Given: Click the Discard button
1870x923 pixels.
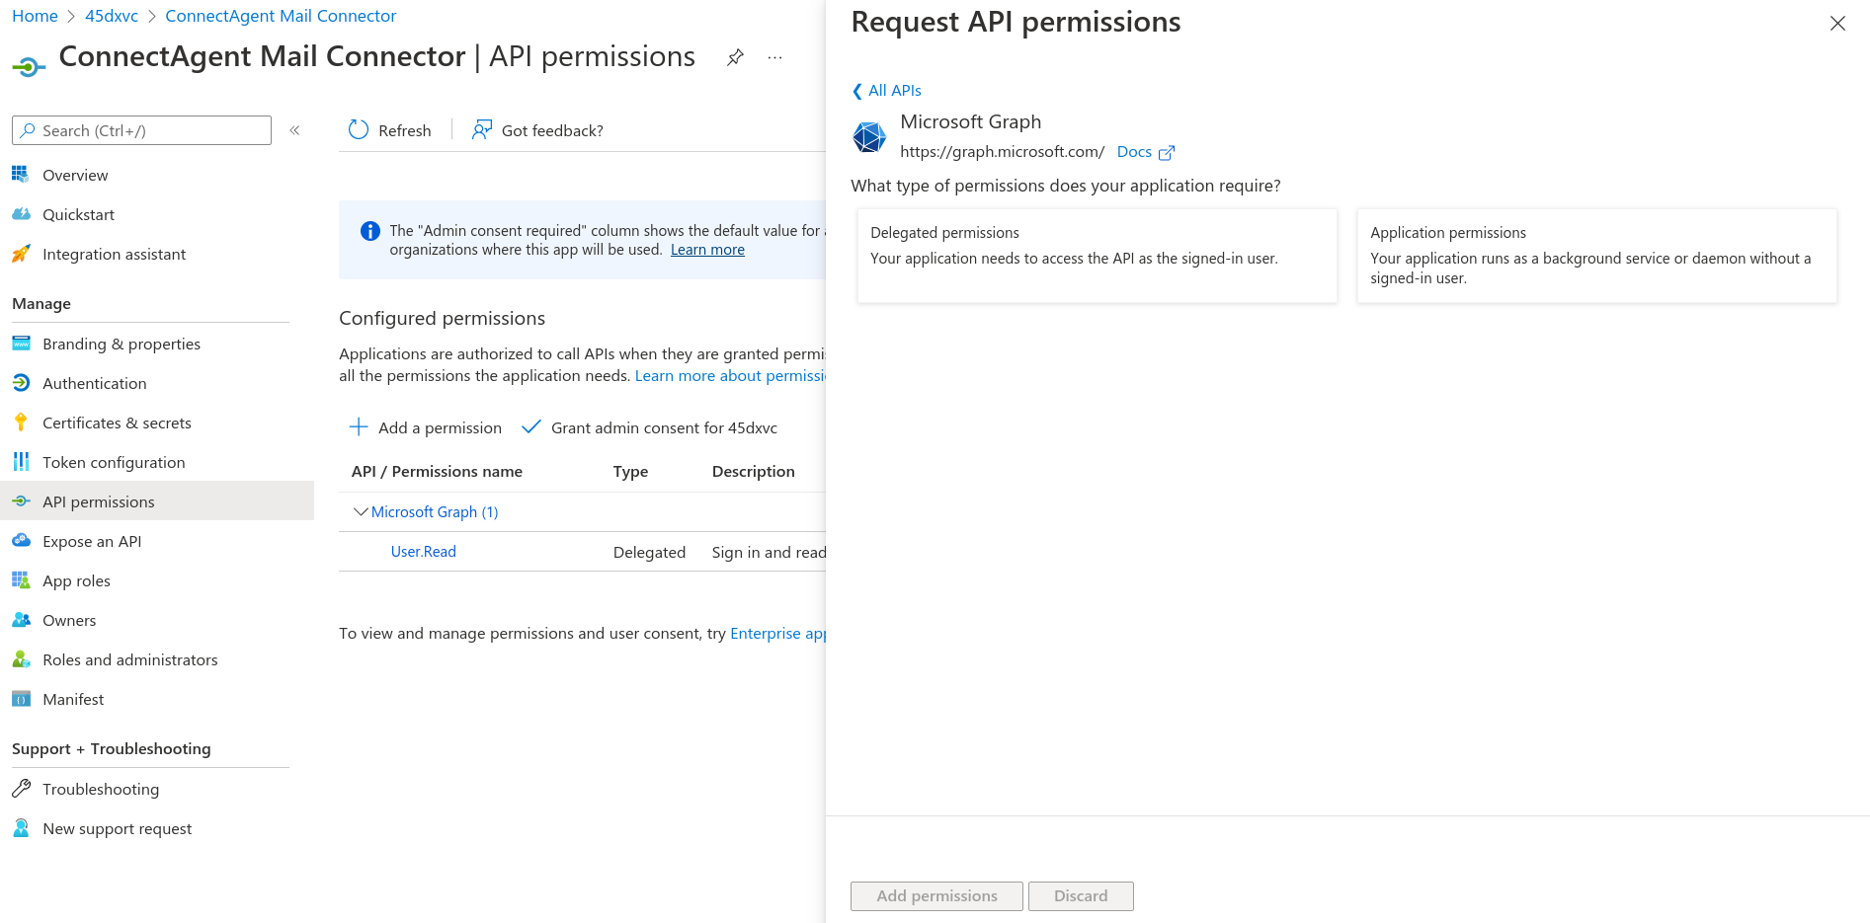Looking at the screenshot, I should tap(1081, 896).
